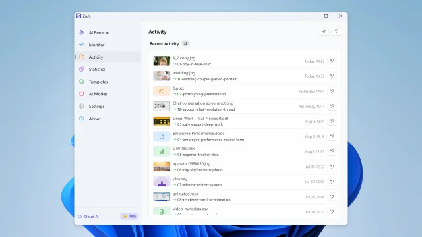Click the Statistics pie chart icon
This screenshot has height=237, width=422.
point(82,69)
